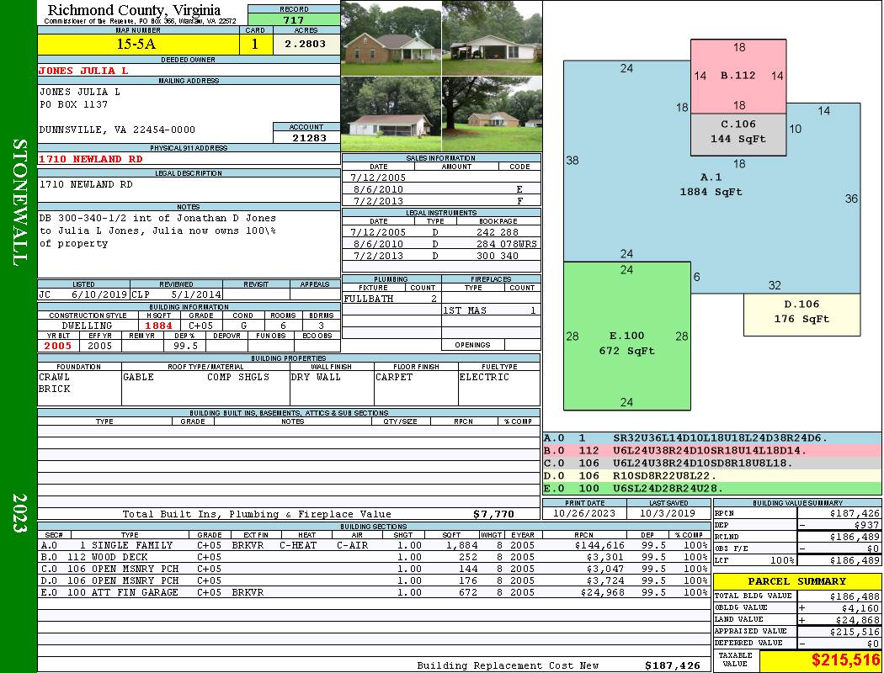
Task: Select gray sketch section C.106
Action: [x=738, y=134]
